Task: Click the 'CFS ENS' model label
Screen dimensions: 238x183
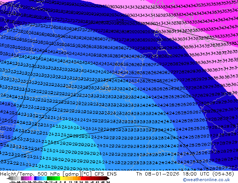Action: (105, 174)
